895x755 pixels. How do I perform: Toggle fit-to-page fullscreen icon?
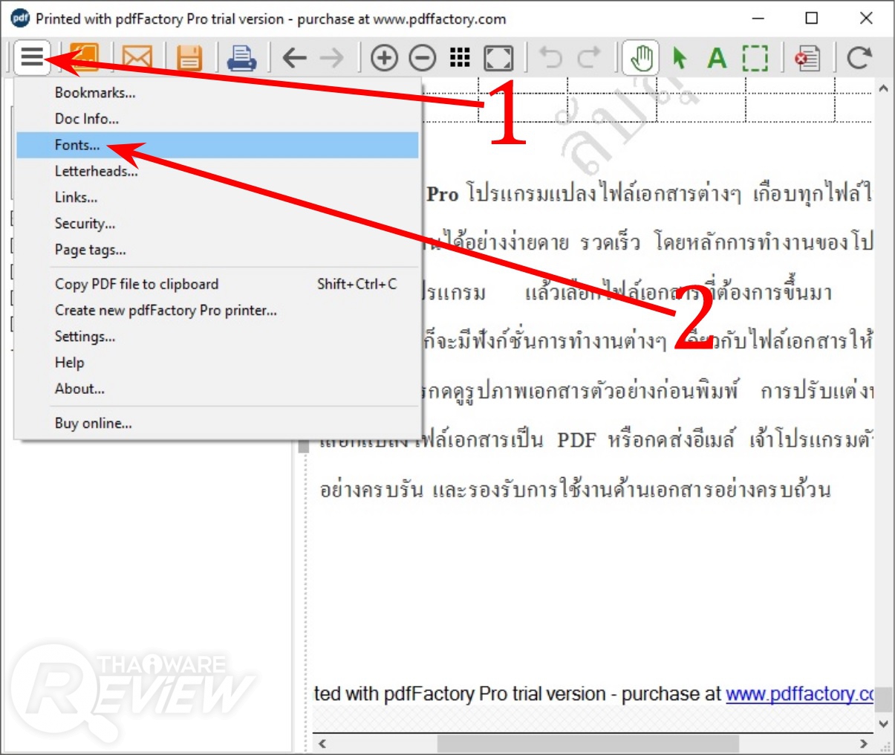click(498, 57)
